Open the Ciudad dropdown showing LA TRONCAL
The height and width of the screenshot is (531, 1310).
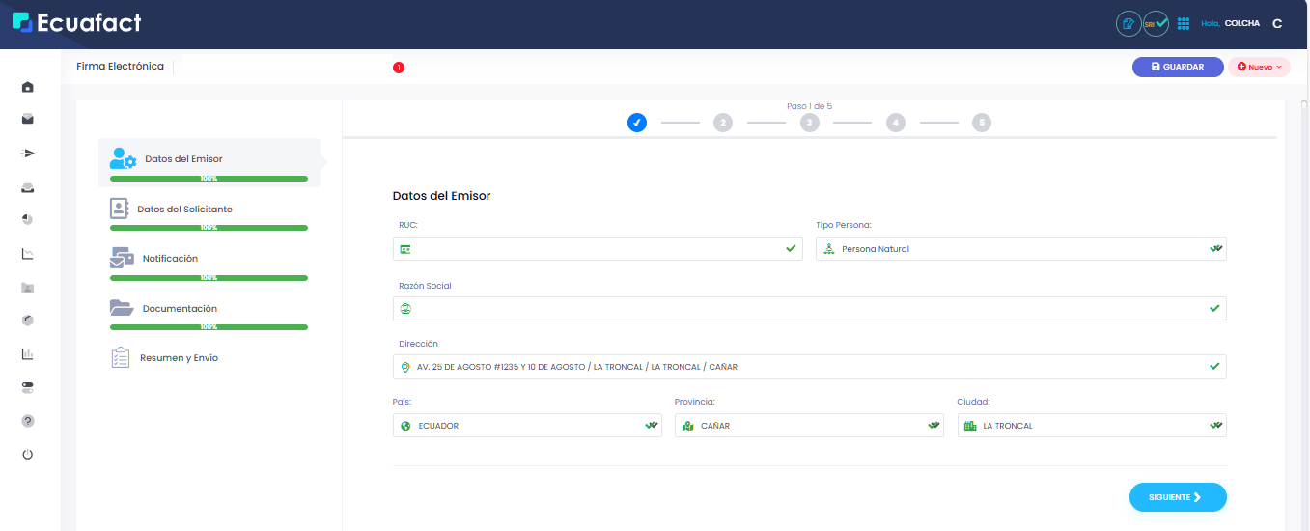[1091, 426]
